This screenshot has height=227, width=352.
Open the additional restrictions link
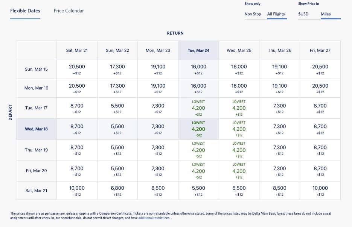click(x=154, y=218)
